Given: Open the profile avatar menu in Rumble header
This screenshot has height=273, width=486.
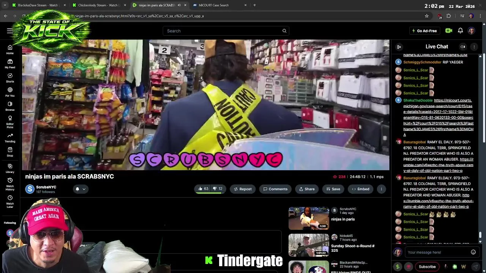Looking at the screenshot, I should [471, 31].
